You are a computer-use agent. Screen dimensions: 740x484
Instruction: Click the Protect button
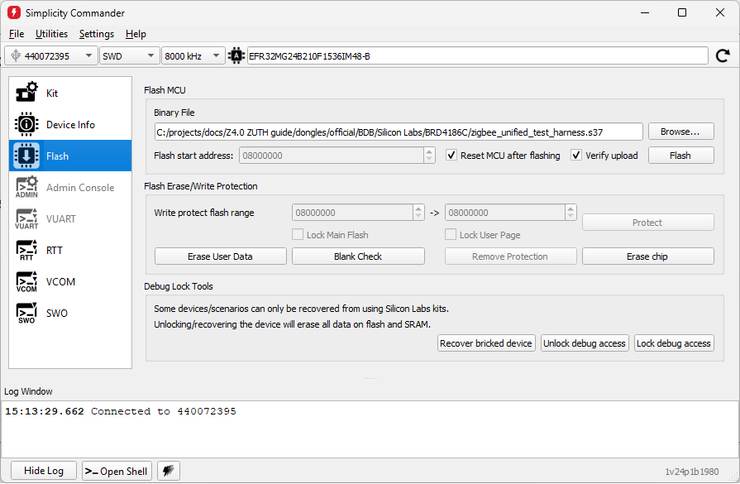pyautogui.click(x=647, y=223)
